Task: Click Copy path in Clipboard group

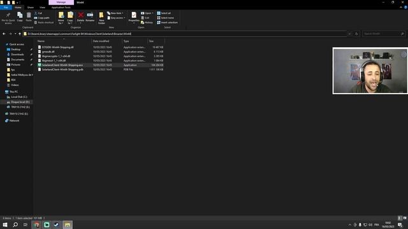Action: pos(41,18)
